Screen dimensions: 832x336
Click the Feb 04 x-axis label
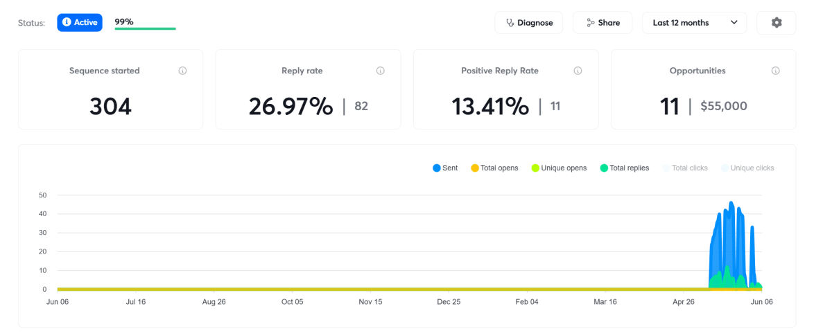527,302
